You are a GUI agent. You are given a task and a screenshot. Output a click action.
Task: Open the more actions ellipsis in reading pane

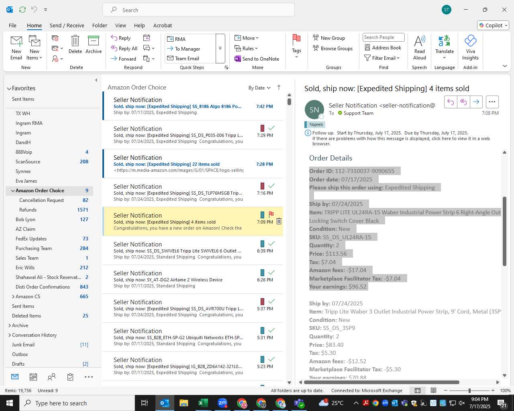[492, 102]
